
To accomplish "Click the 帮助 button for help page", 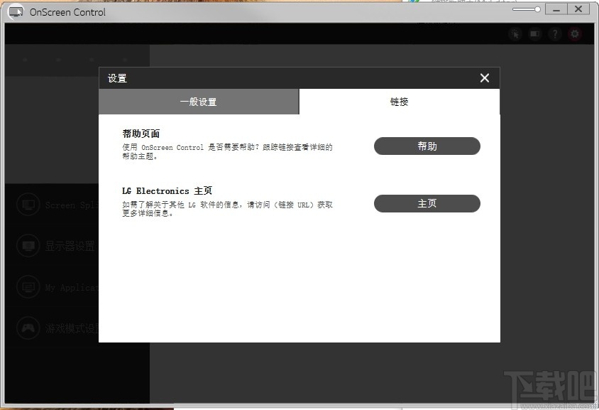I will [427, 146].
